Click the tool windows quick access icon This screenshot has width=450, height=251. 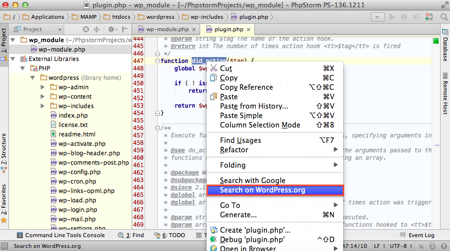(x=4, y=246)
